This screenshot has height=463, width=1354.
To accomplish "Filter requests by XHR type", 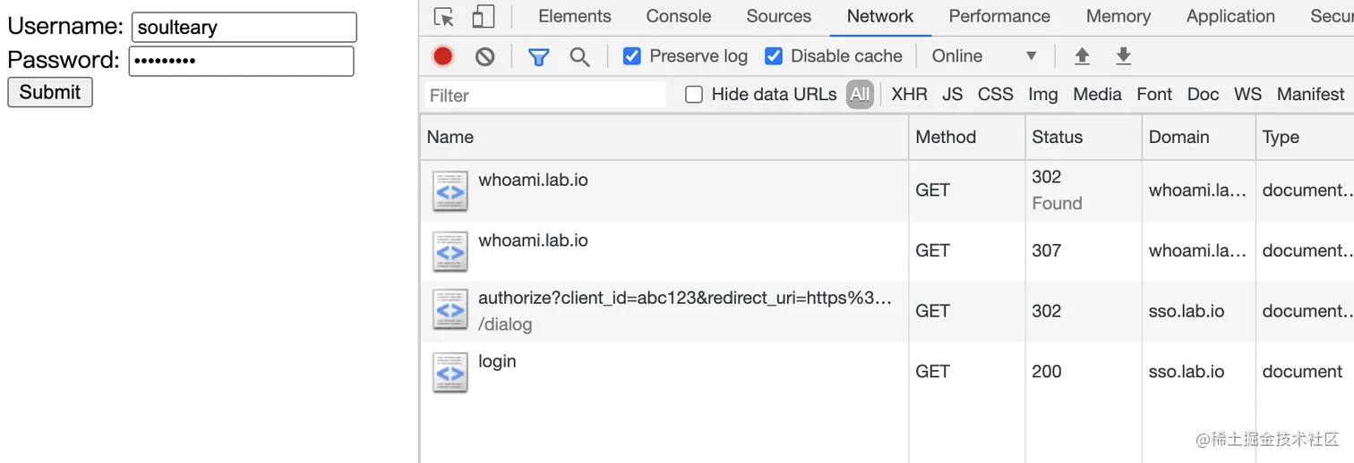I will (909, 94).
